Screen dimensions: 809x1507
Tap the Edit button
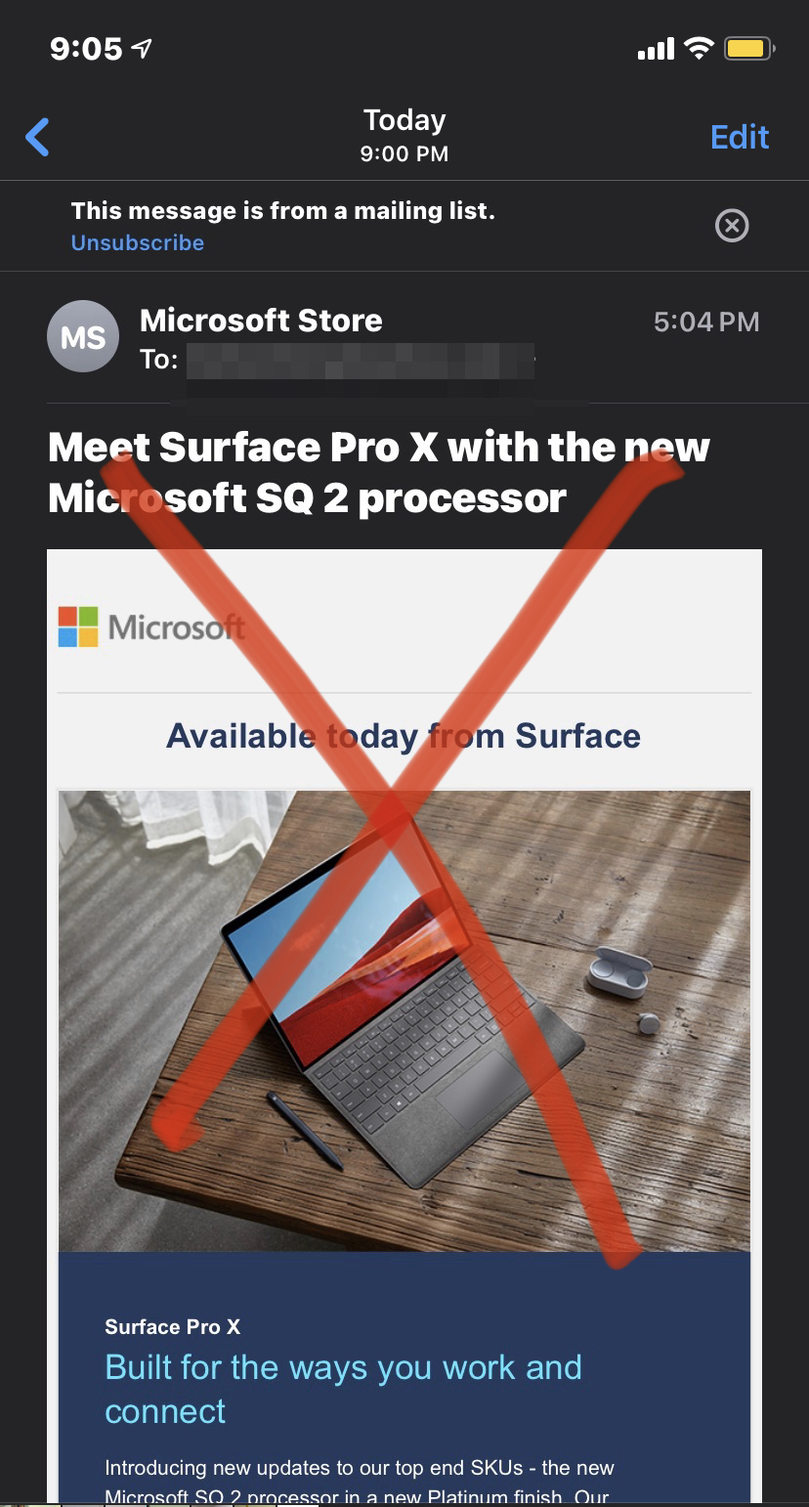(x=740, y=137)
